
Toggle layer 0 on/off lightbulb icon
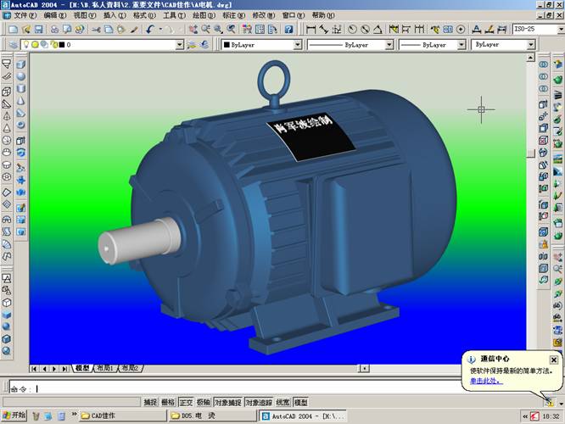click(x=26, y=44)
